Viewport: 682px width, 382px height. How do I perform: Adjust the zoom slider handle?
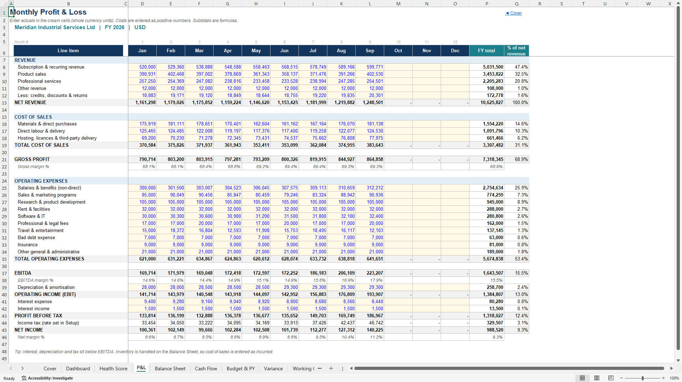coord(643,378)
